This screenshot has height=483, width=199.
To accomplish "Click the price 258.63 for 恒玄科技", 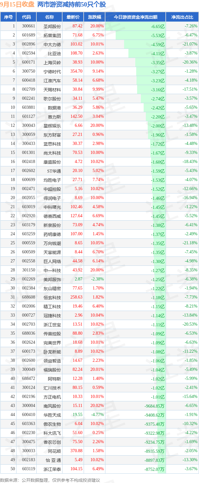I will pyautogui.click(x=76, y=297).
